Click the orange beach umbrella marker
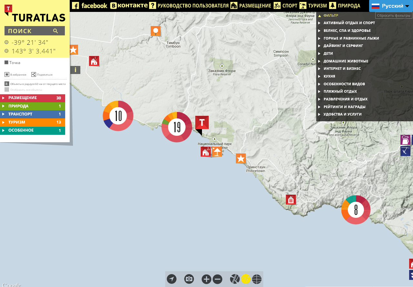The image size is (413, 287). pos(217,152)
